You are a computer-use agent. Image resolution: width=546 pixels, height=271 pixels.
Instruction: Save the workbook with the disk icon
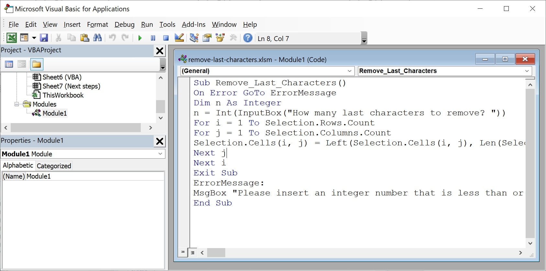(44, 38)
